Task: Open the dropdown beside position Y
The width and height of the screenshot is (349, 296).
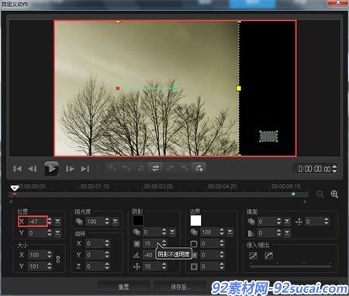Action: [x=57, y=233]
